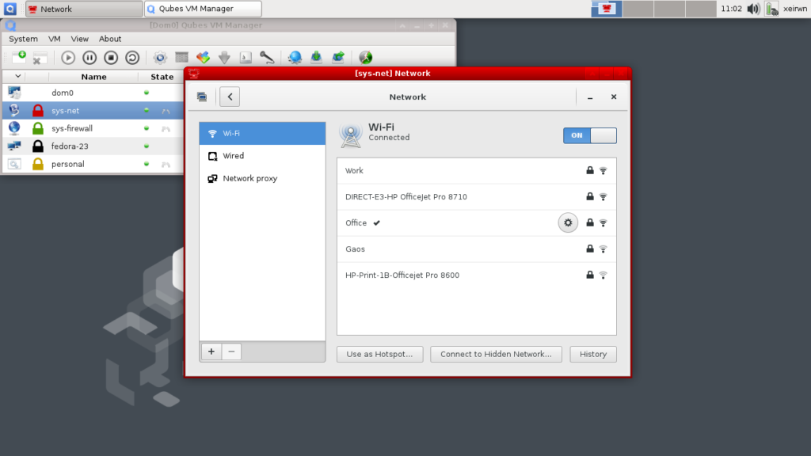Open VM settings gear in Qubes toolbar
The height and width of the screenshot is (456, 811).
[160, 57]
